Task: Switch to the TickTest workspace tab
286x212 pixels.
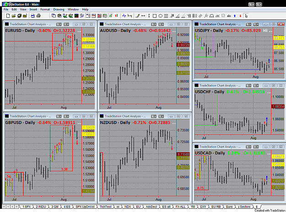Action: [x=105, y=207]
